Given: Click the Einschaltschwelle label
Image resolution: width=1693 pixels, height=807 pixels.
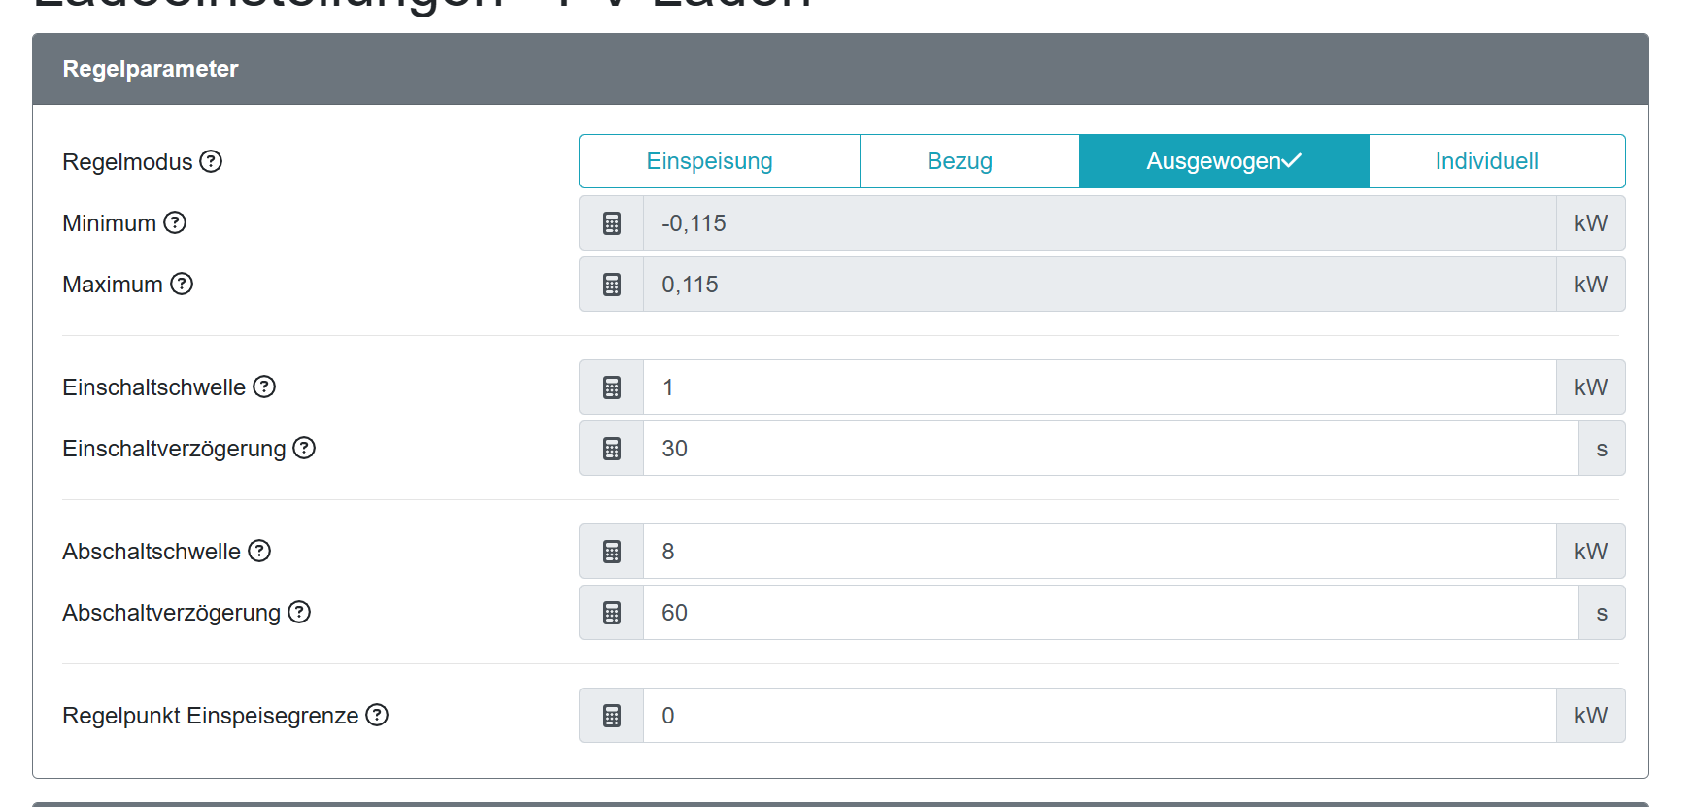Looking at the screenshot, I should click(x=153, y=387).
